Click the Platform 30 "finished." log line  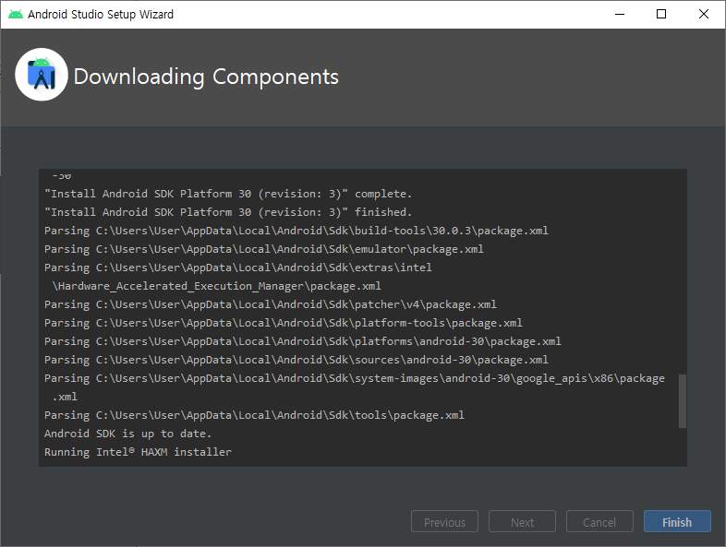pyautogui.click(x=228, y=212)
